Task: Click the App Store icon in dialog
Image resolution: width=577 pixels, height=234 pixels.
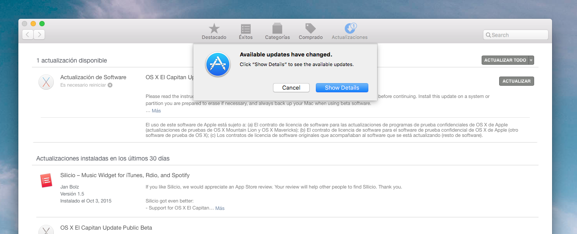Action: pos(218,64)
